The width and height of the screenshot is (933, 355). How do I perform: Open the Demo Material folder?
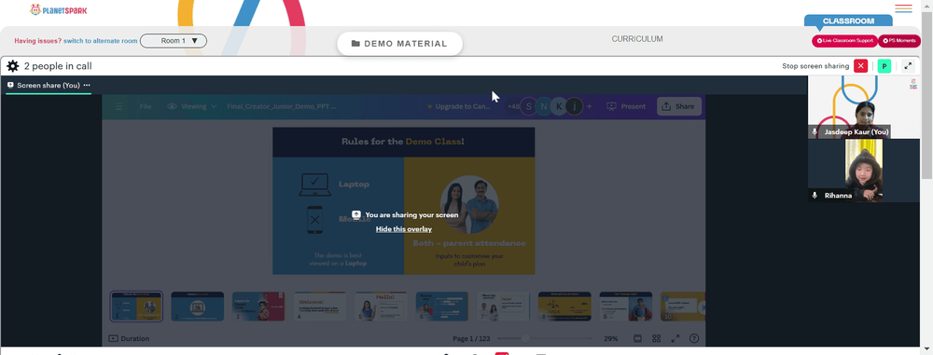pyautogui.click(x=399, y=44)
